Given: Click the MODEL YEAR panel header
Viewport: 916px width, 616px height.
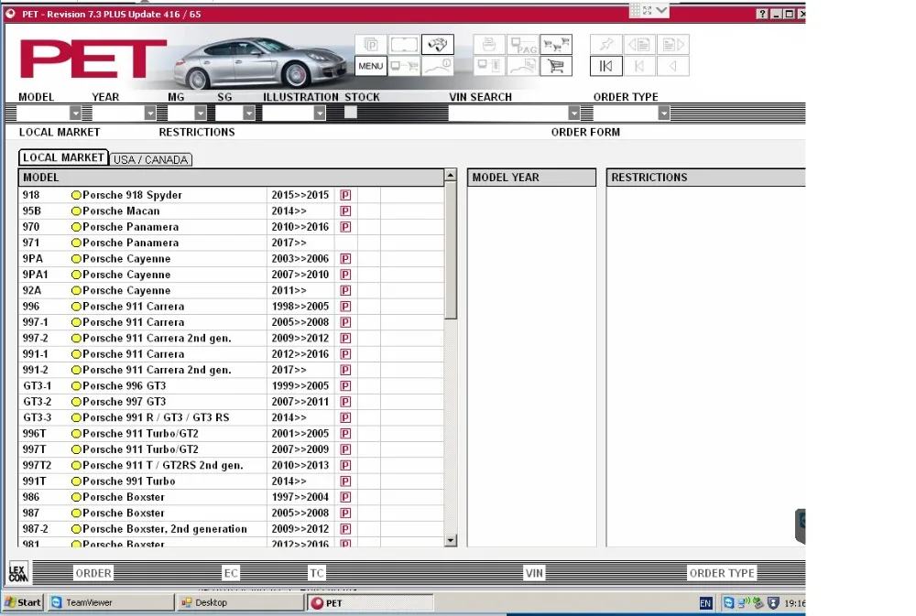Looking at the screenshot, I should 531,178.
